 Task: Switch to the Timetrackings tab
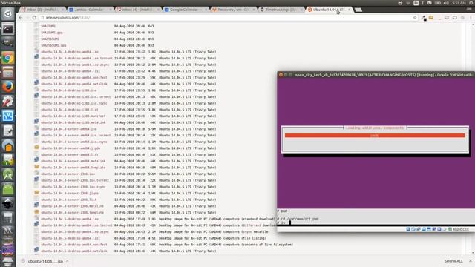(x=281, y=10)
